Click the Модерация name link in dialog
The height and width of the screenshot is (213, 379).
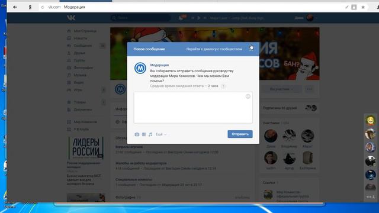click(x=159, y=65)
